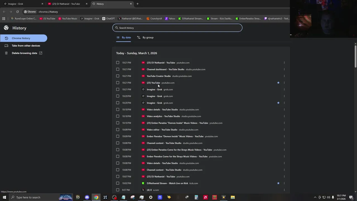Image resolution: width=357 pixels, height=201 pixels.
Task: Check the YouTube Creator Studio entry
Action: (x=118, y=76)
